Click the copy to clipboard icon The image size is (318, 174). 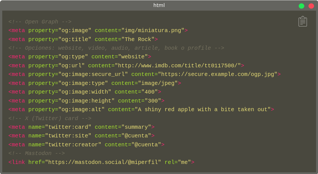303,22
